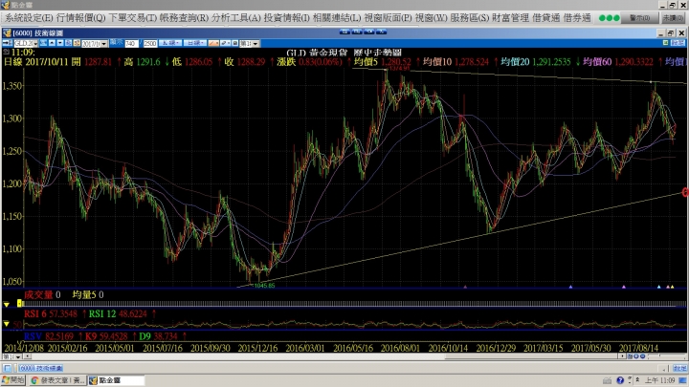This screenshot has width=689, height=387.
Task: Open the 系統設定 menu
Action: coord(28,18)
